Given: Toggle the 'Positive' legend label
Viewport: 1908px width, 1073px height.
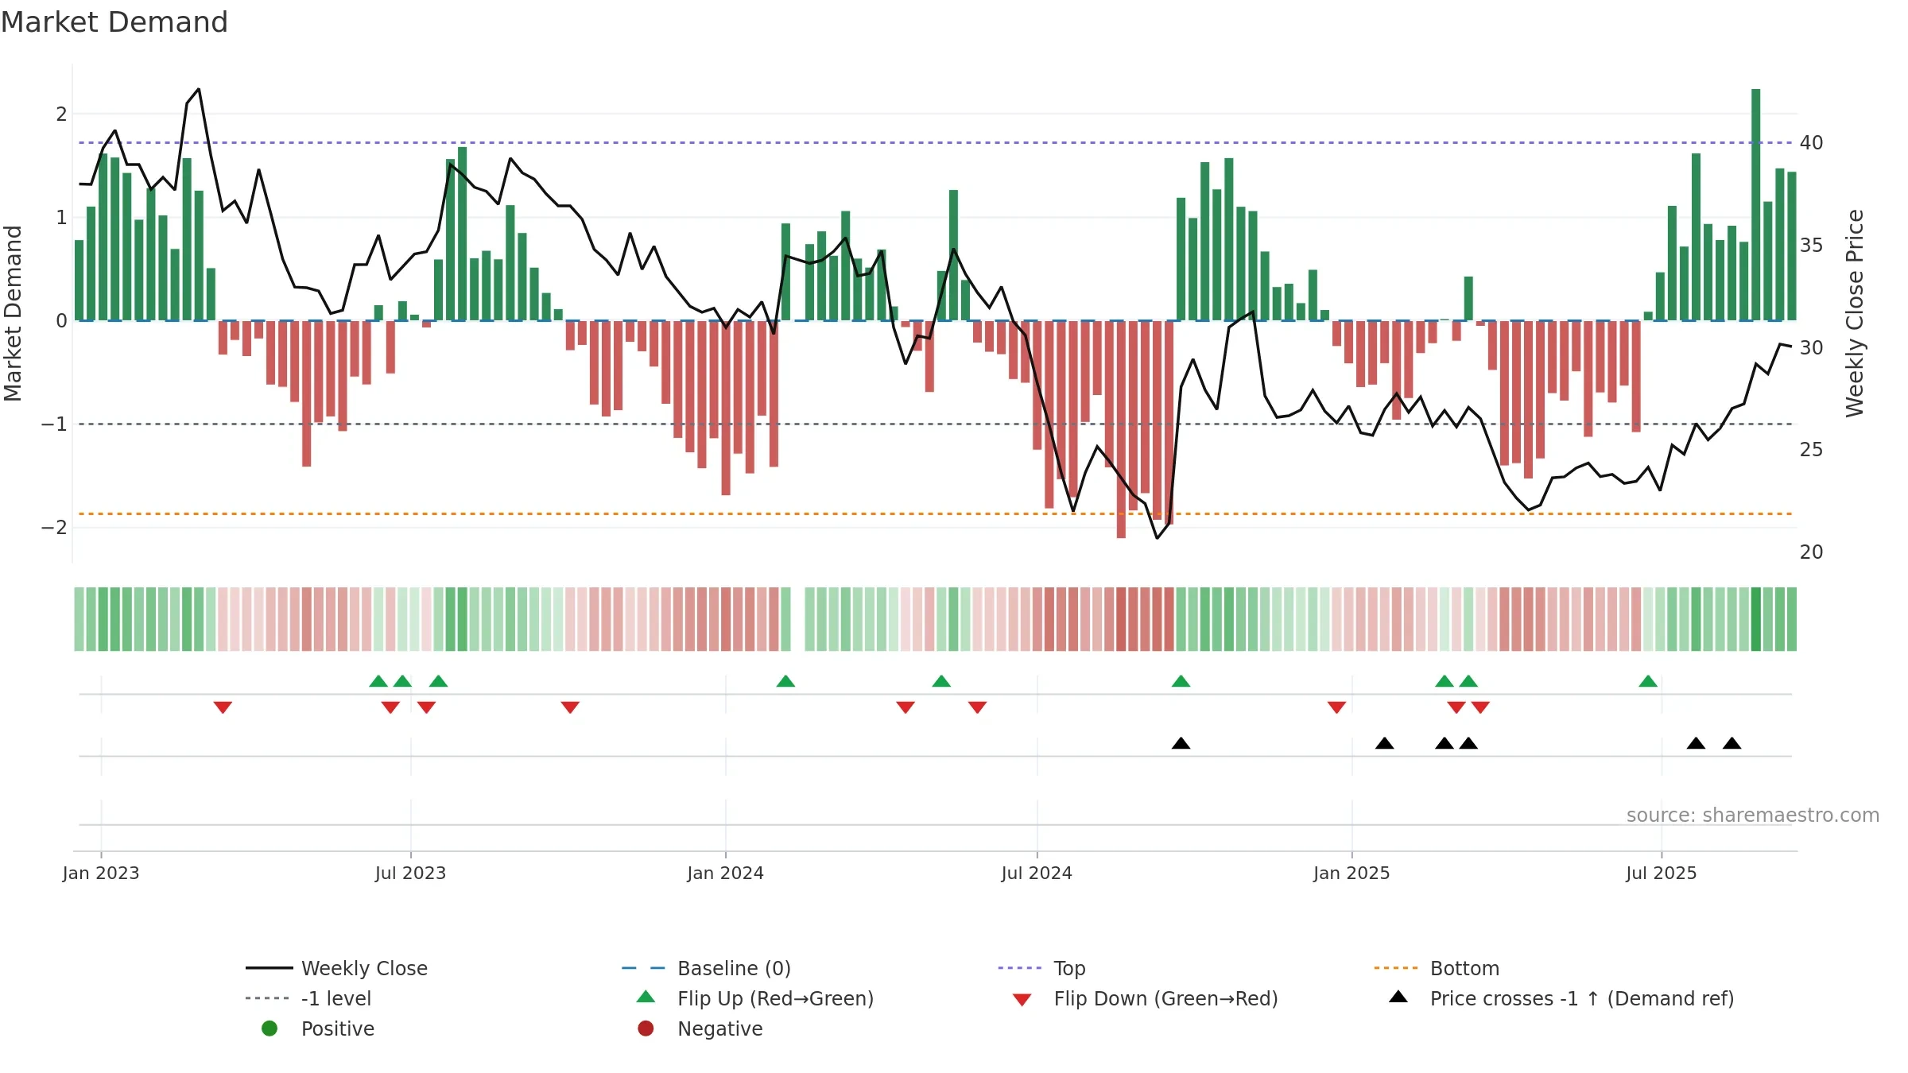Looking at the screenshot, I should (x=337, y=1028).
